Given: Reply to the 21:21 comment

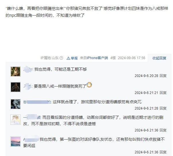Looking at the screenshot, I should point(163,93).
